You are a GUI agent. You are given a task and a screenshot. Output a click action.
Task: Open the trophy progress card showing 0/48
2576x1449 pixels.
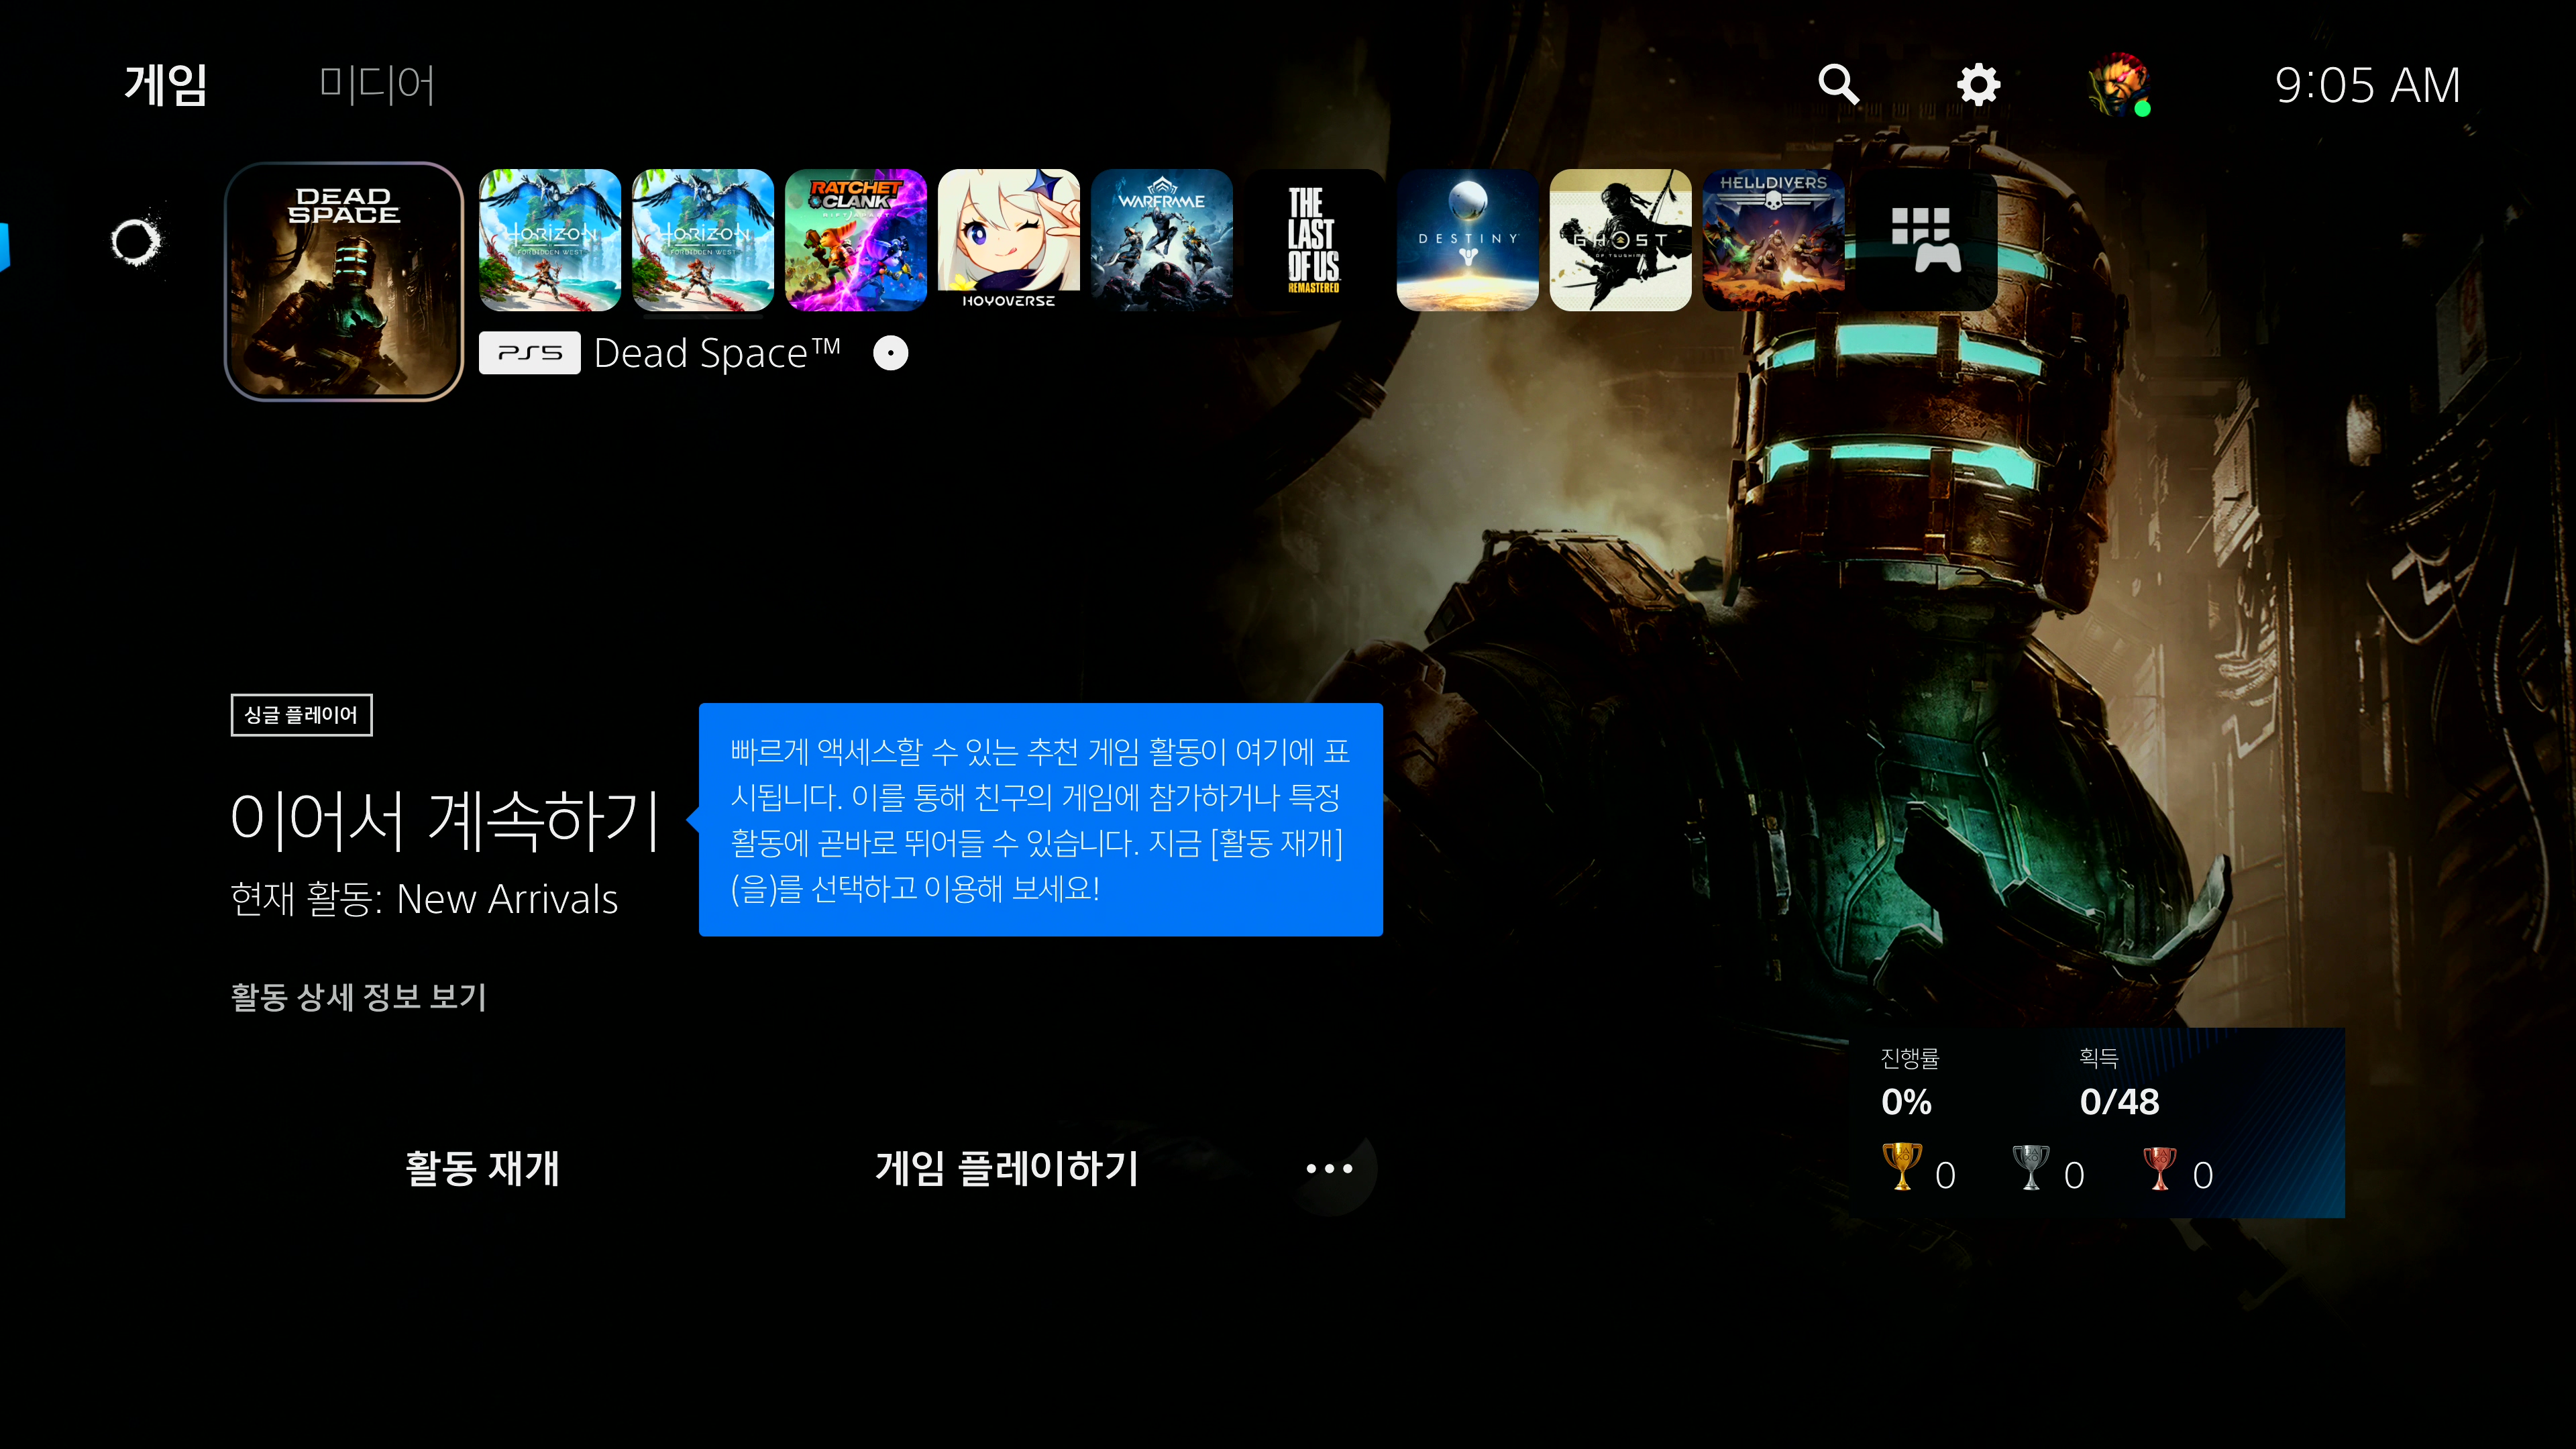tap(2097, 1122)
